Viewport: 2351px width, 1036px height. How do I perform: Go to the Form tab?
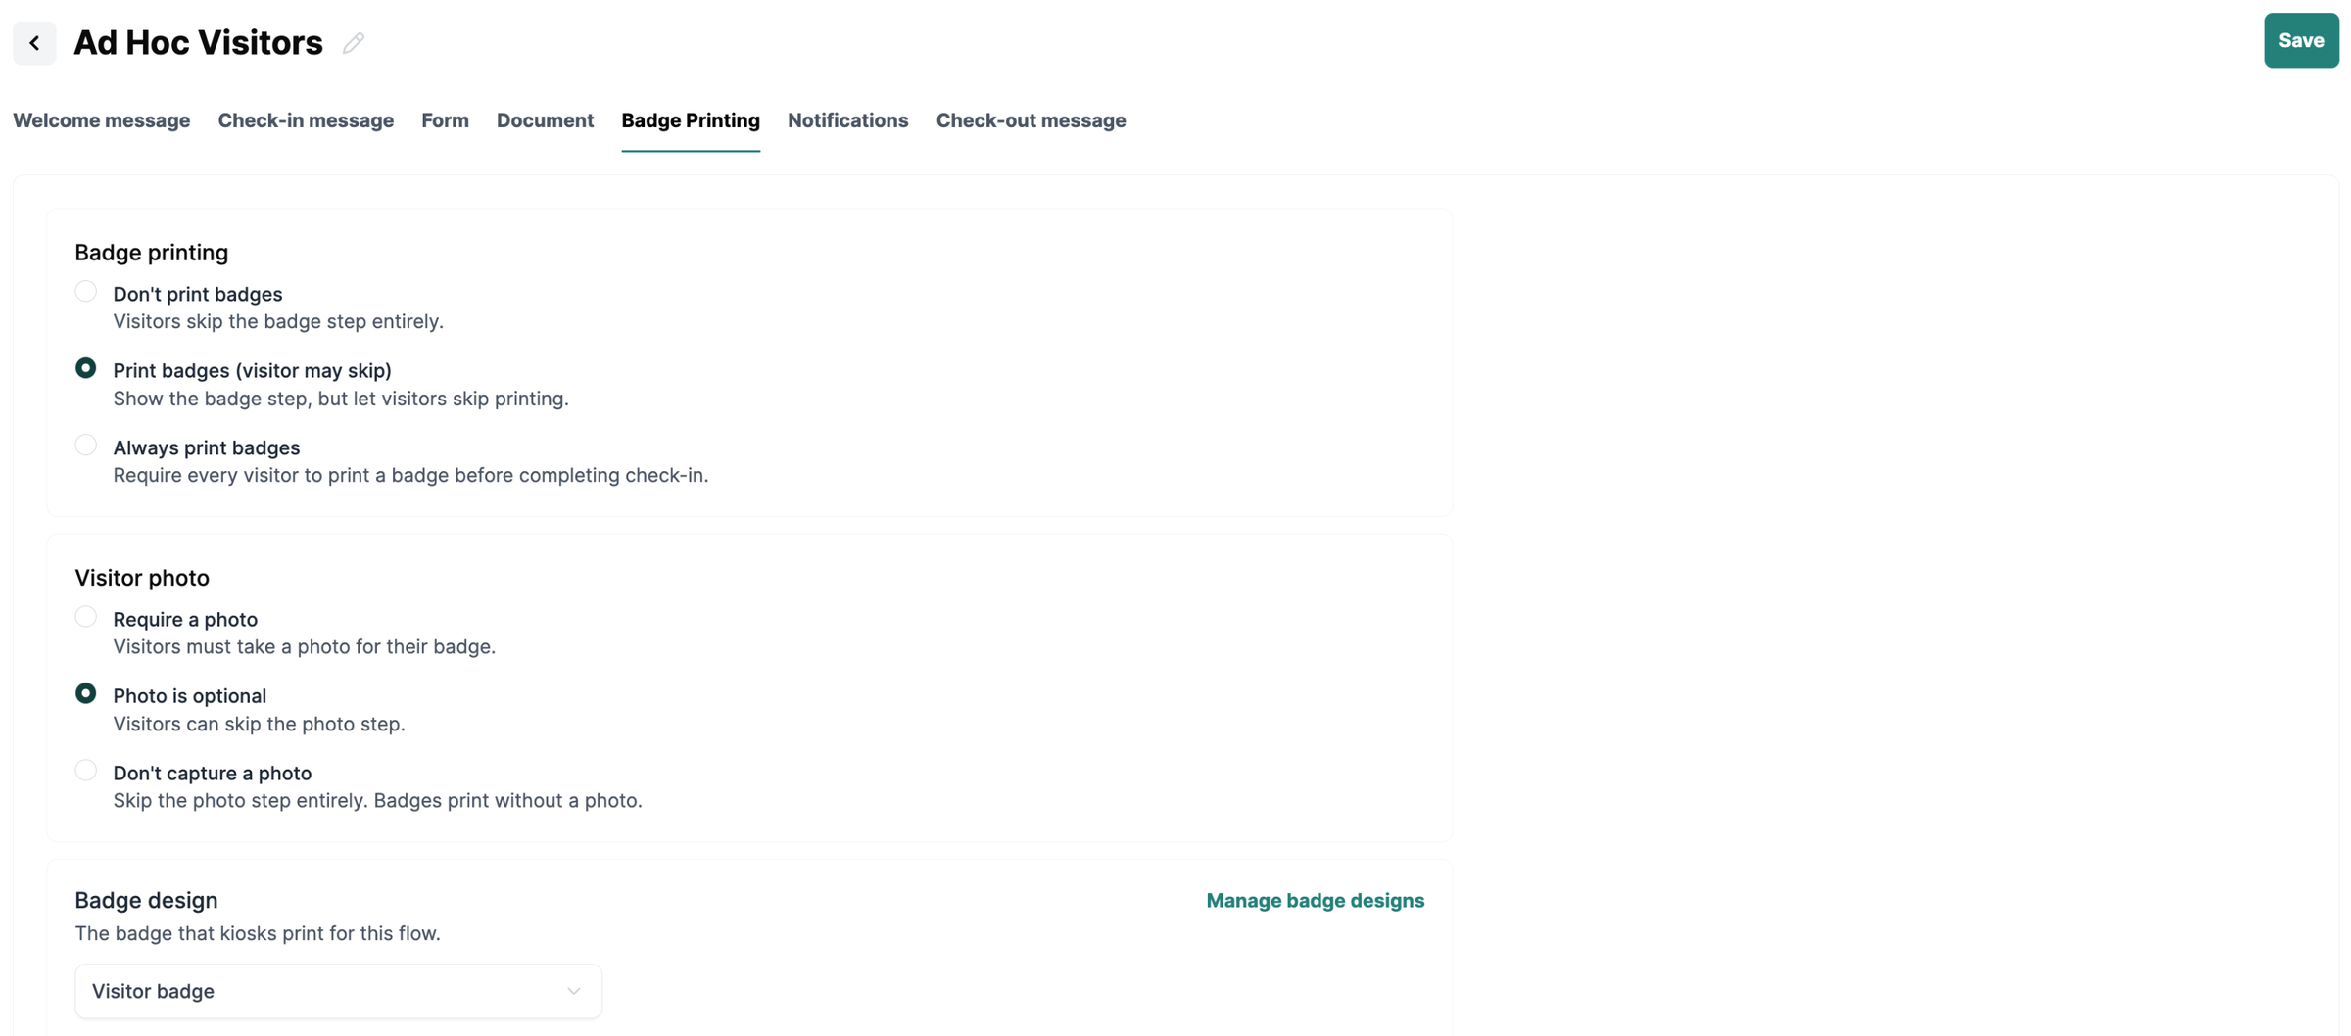click(x=445, y=120)
